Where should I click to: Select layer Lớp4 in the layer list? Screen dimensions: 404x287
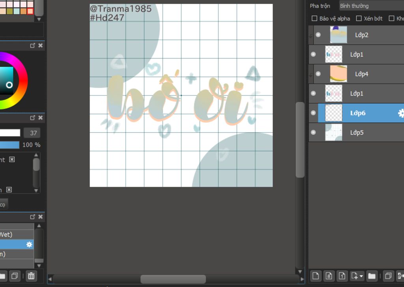pos(359,74)
